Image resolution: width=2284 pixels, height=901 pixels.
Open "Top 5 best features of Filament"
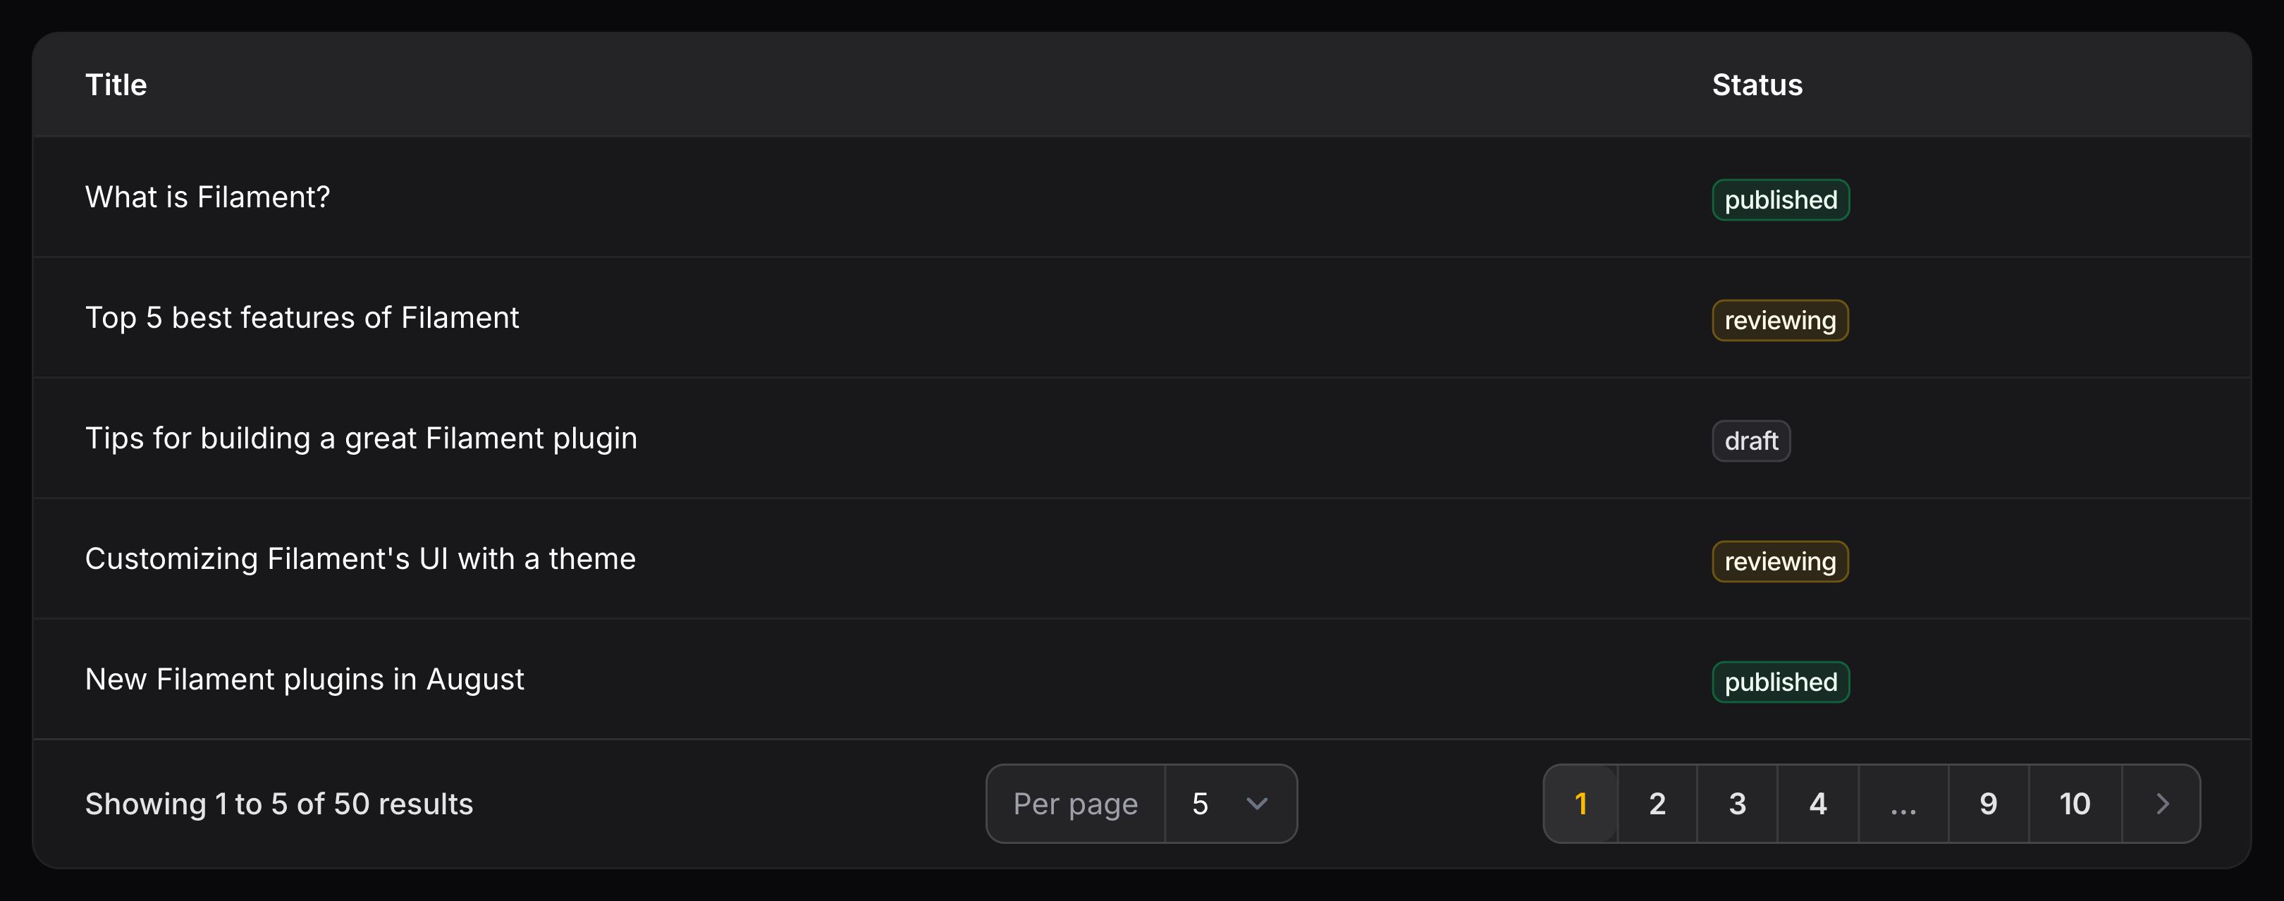[302, 317]
